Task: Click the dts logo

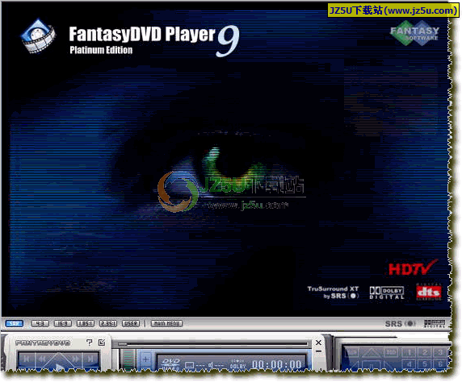Action: point(429,292)
